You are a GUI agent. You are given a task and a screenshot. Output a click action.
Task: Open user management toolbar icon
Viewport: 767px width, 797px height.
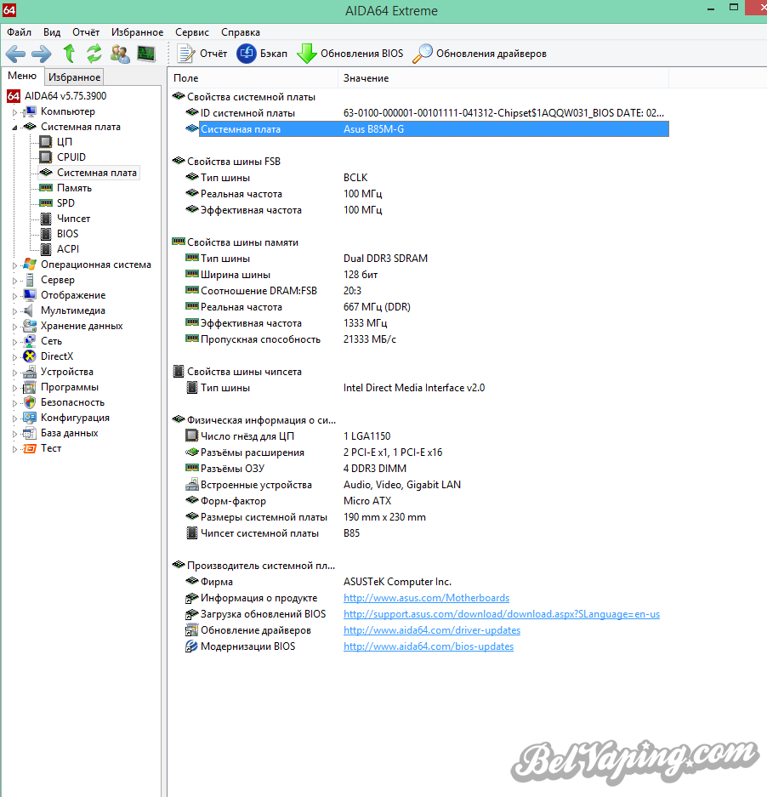tap(121, 54)
